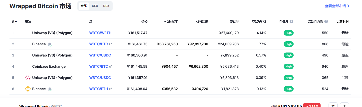Click the High badge in the 868 score row
The width and height of the screenshot is (362, 107).
coord(289,44)
